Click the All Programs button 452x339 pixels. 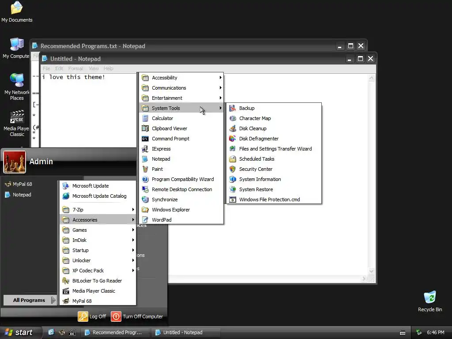(x=30, y=300)
